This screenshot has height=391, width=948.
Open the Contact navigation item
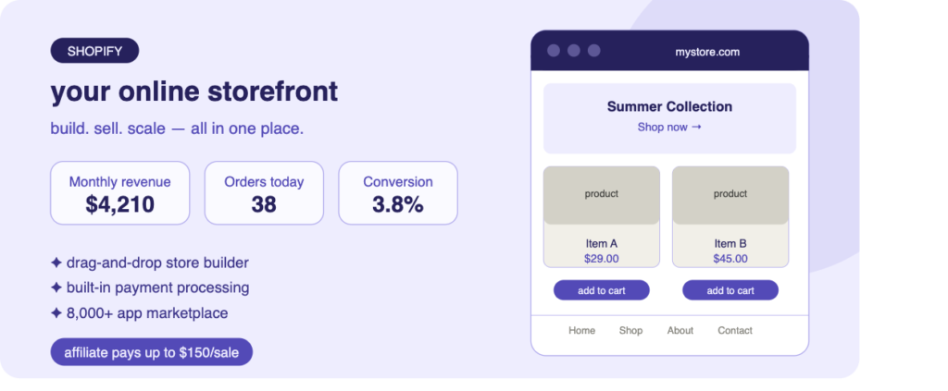point(734,331)
